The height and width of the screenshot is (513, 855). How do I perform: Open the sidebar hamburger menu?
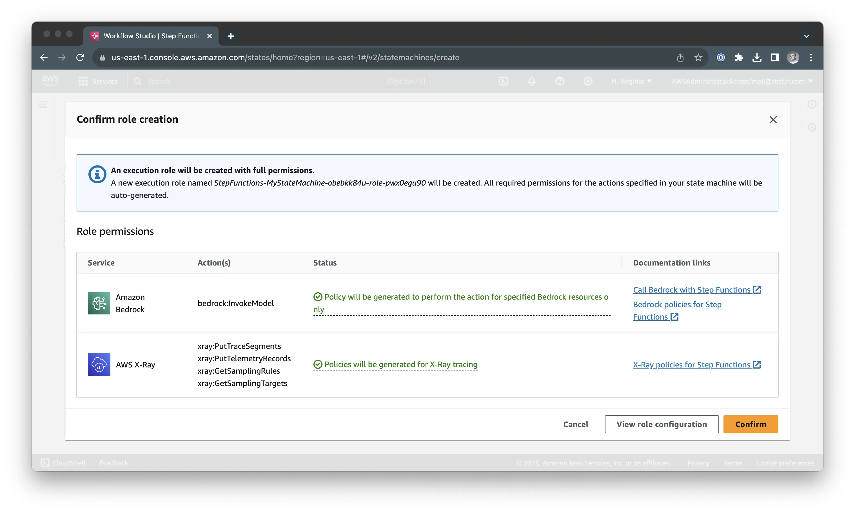(x=43, y=104)
